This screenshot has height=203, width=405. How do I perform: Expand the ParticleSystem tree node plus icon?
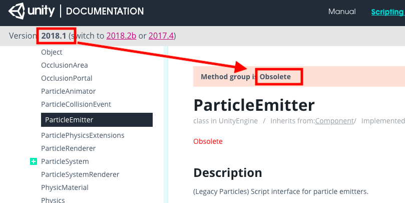tap(34, 161)
